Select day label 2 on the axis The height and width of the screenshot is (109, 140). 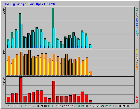(x=13, y=106)
